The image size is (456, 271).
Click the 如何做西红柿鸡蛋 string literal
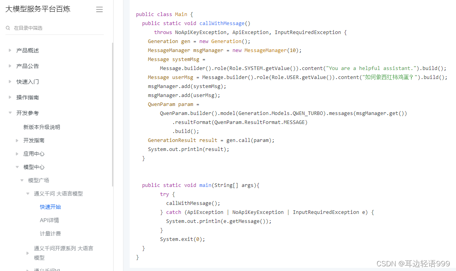(390, 77)
